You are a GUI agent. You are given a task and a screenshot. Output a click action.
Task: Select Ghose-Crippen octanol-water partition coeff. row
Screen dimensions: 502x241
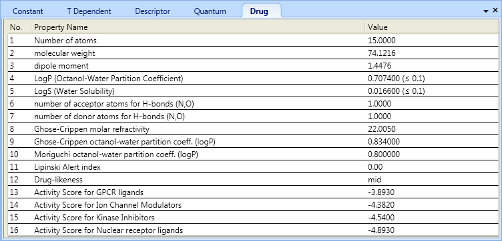[253, 142]
